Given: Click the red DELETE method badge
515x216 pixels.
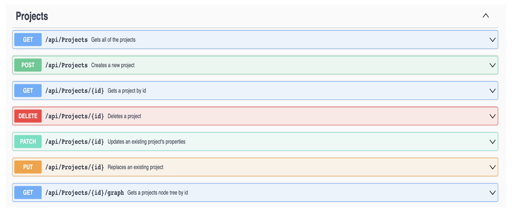Looking at the screenshot, I should click(28, 116).
